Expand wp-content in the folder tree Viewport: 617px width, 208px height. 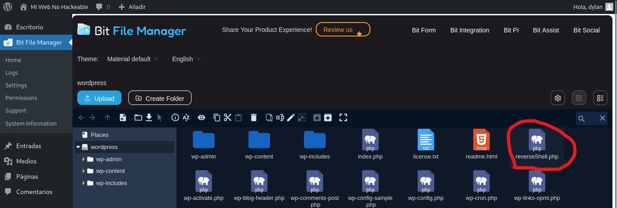coord(84,171)
